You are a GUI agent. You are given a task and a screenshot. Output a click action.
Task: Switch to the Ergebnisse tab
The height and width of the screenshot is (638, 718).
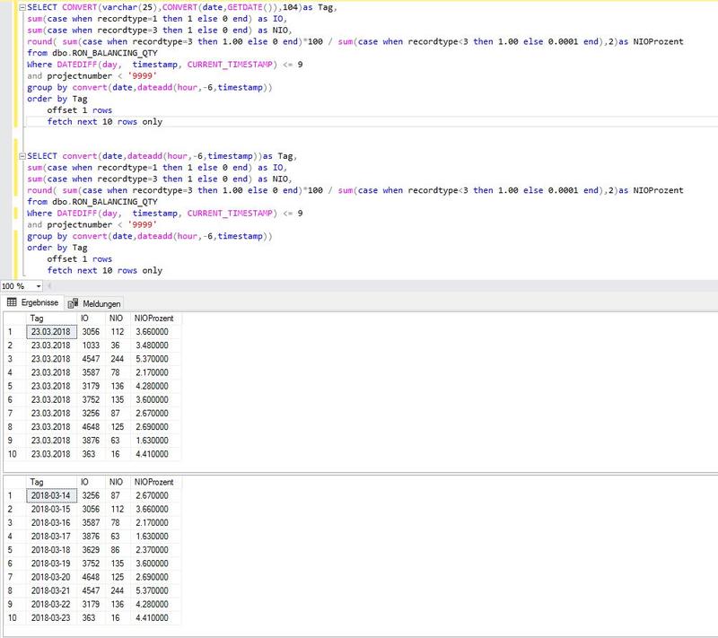[x=39, y=303]
